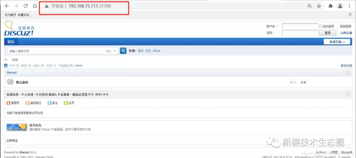
Task: Select the 论坛 navigation tab
Action: coord(11,42)
